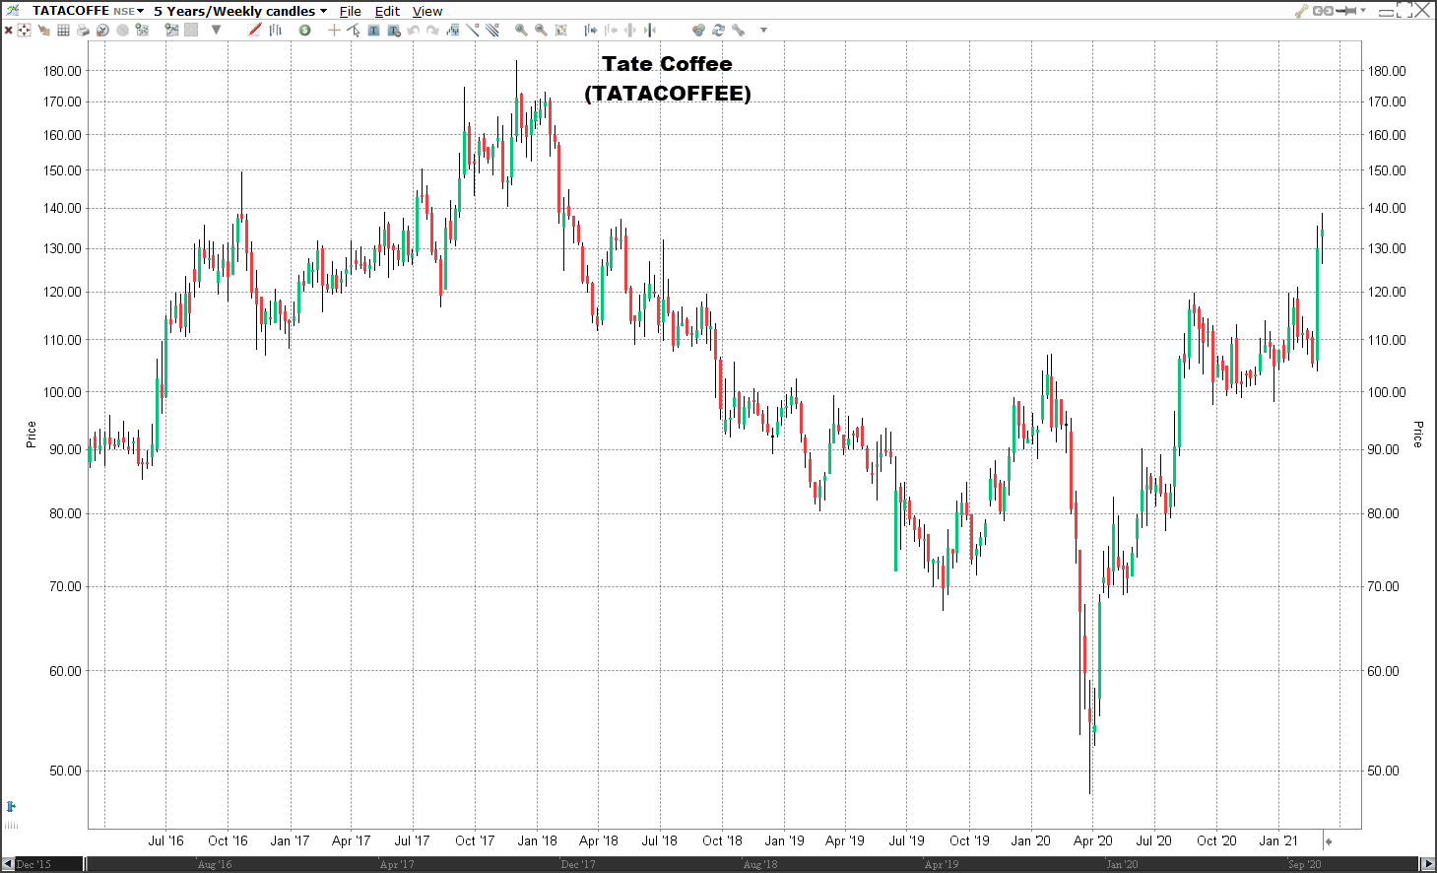Click the Apr '20 date axis label
The width and height of the screenshot is (1437, 873).
pos(1092,840)
